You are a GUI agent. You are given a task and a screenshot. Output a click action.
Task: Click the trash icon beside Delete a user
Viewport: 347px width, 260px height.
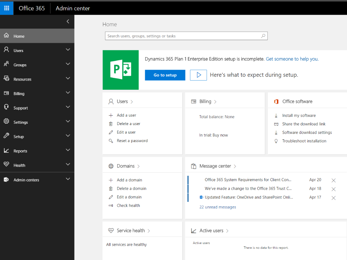click(110, 124)
